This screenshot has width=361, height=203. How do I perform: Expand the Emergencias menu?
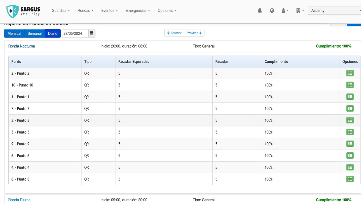(x=138, y=11)
